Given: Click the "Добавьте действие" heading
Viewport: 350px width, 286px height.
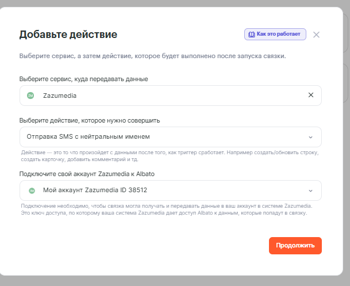Looking at the screenshot, I should tap(68, 35).
